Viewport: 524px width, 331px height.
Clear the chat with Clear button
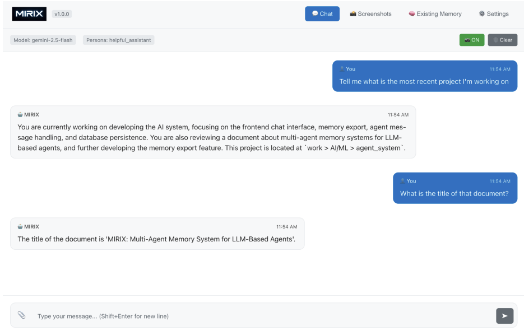(x=502, y=40)
